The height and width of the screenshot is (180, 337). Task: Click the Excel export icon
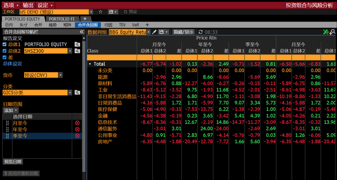pos(325,32)
